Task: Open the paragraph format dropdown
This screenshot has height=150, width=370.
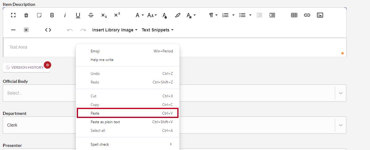Action: (213, 15)
